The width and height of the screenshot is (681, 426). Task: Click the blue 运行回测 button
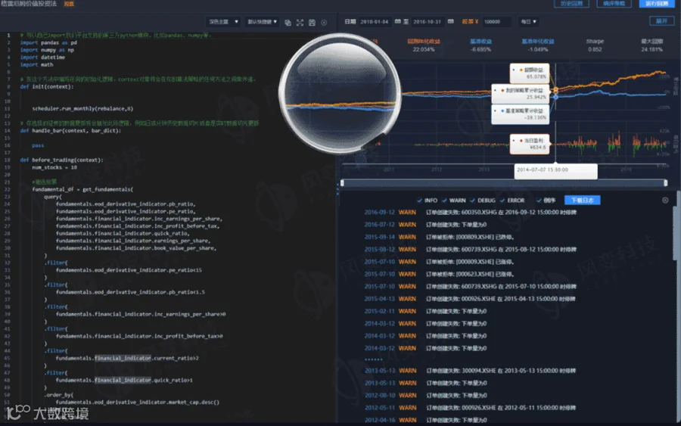click(656, 4)
